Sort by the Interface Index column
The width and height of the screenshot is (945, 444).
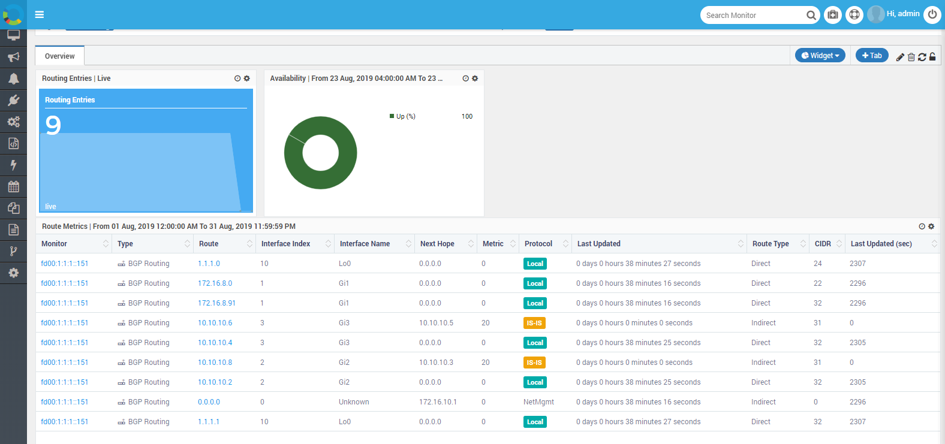[295, 244]
